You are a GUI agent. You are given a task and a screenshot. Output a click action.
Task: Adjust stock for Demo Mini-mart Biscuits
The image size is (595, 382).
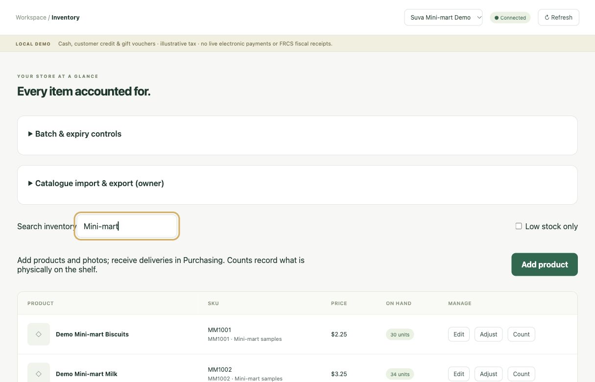488,334
